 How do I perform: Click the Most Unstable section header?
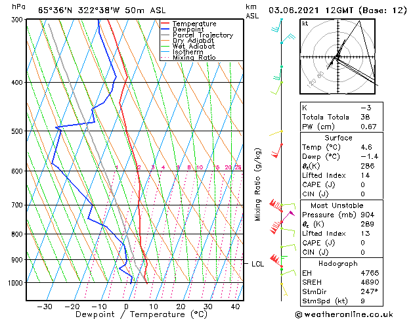pyautogui.click(x=337, y=205)
